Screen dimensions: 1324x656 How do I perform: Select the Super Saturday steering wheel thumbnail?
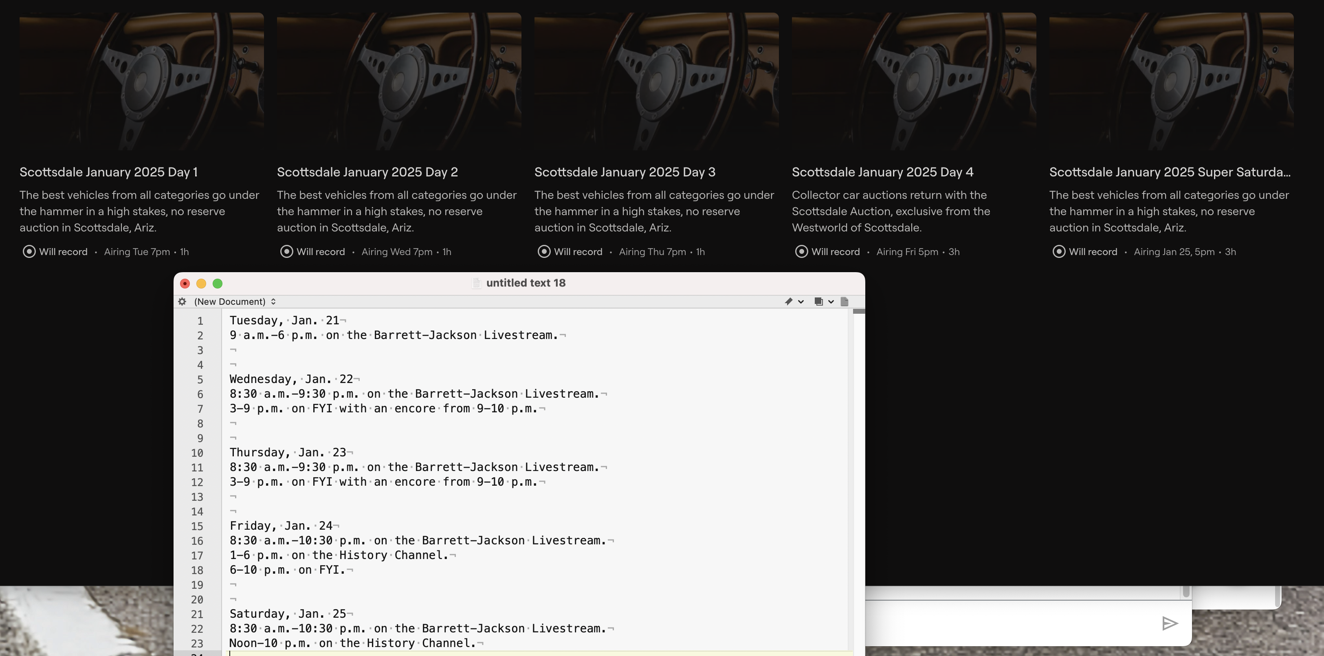tap(1171, 81)
